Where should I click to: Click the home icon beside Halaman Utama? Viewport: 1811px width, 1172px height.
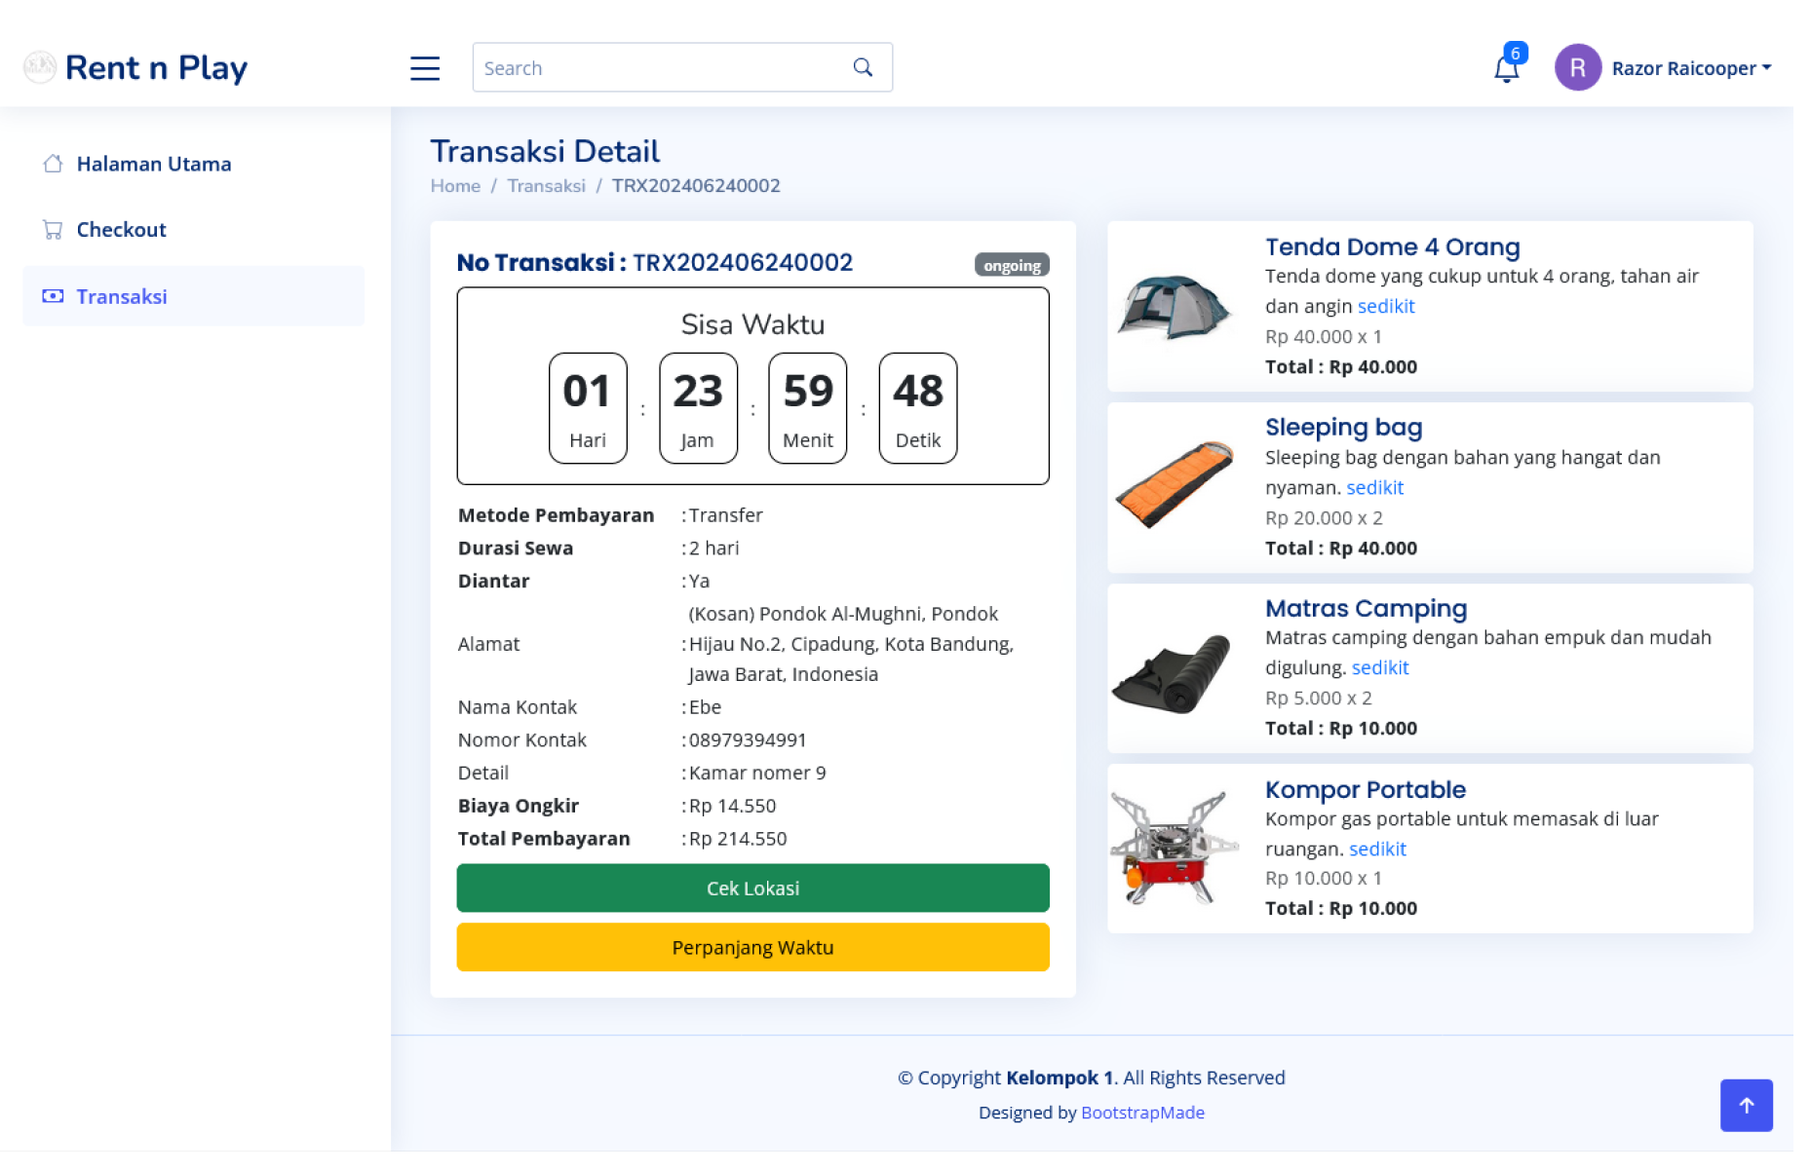(x=53, y=164)
